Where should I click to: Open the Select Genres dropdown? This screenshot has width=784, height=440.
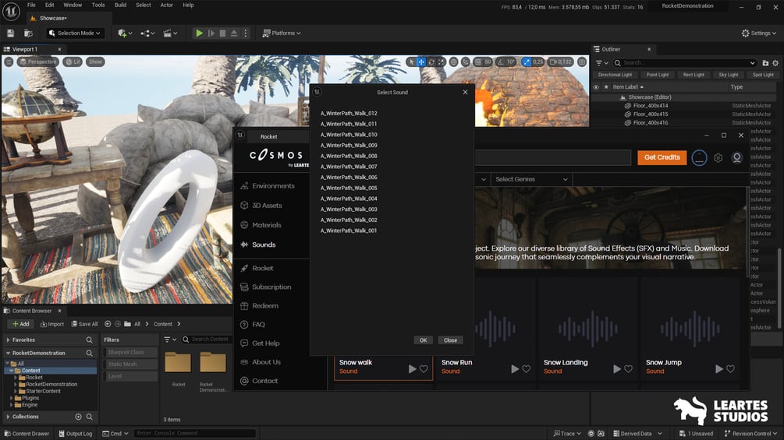click(x=531, y=179)
